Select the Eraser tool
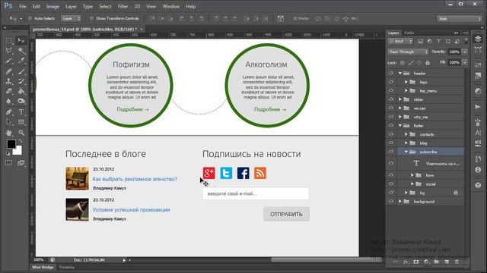487x273 pixels. point(9,91)
